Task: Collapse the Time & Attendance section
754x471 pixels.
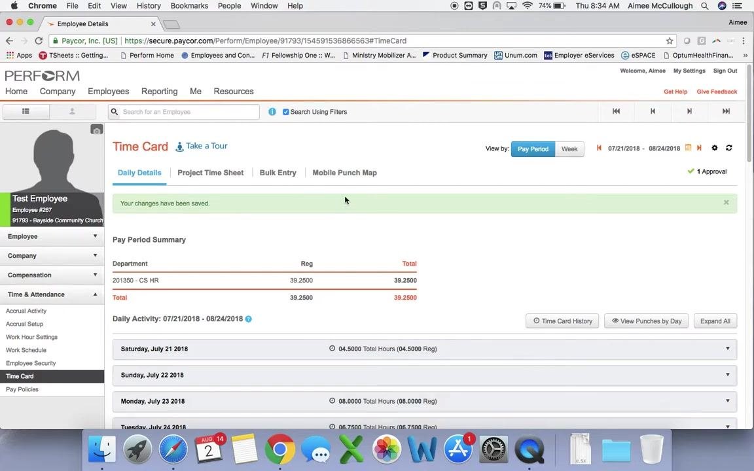Action: point(52,294)
